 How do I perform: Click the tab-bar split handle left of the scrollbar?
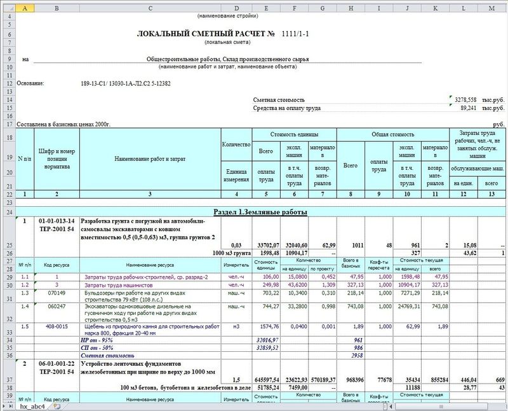(x=385, y=407)
